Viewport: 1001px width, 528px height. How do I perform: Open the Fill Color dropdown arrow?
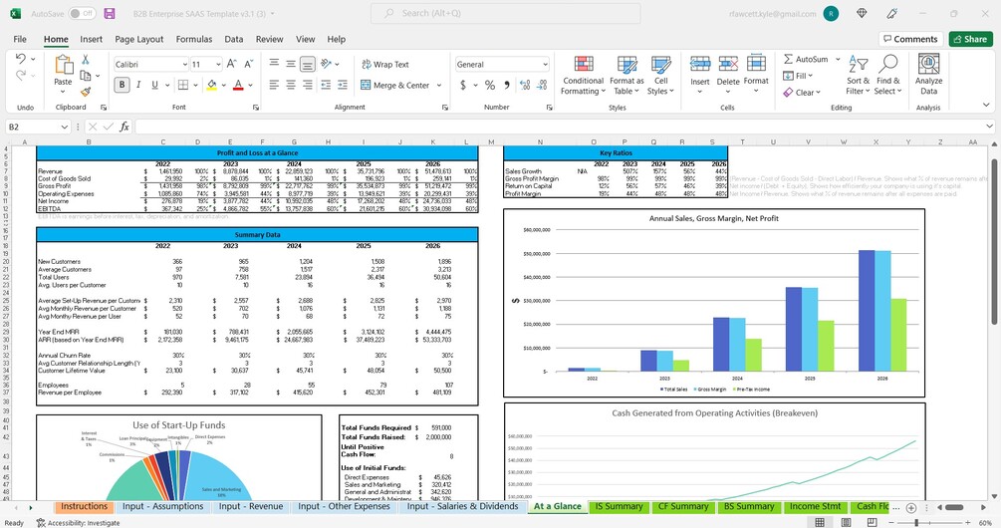pos(224,85)
